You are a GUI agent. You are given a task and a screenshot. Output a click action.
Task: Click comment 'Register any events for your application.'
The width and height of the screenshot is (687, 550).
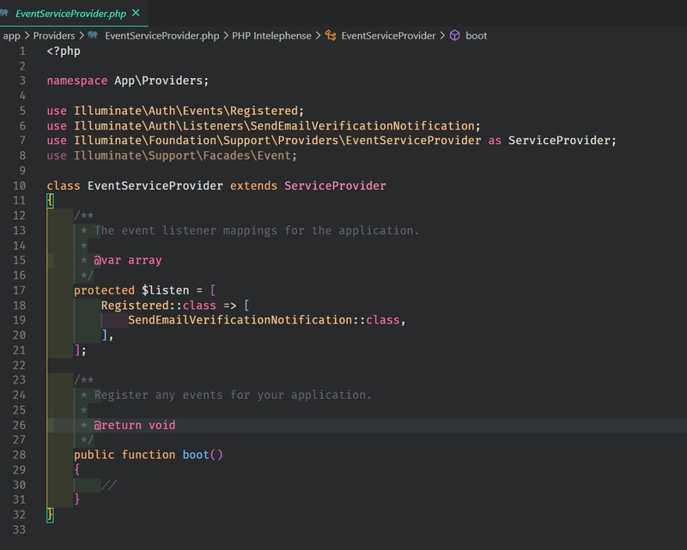coord(233,396)
